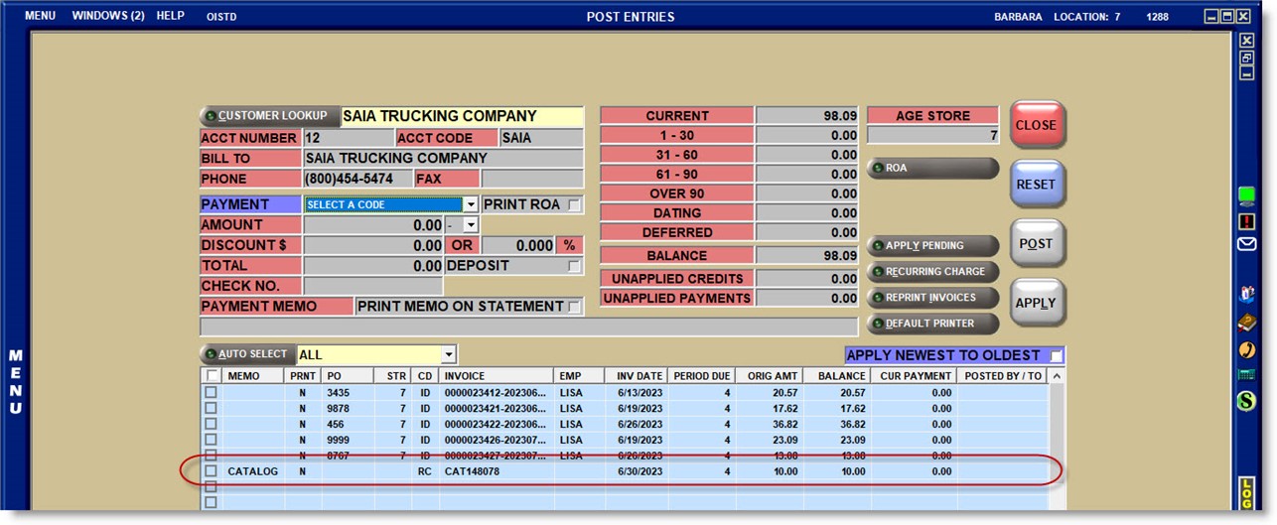Viewport: 1277px width, 525px height.
Task: Click the orange phone icon in sidebar
Action: (x=1247, y=349)
